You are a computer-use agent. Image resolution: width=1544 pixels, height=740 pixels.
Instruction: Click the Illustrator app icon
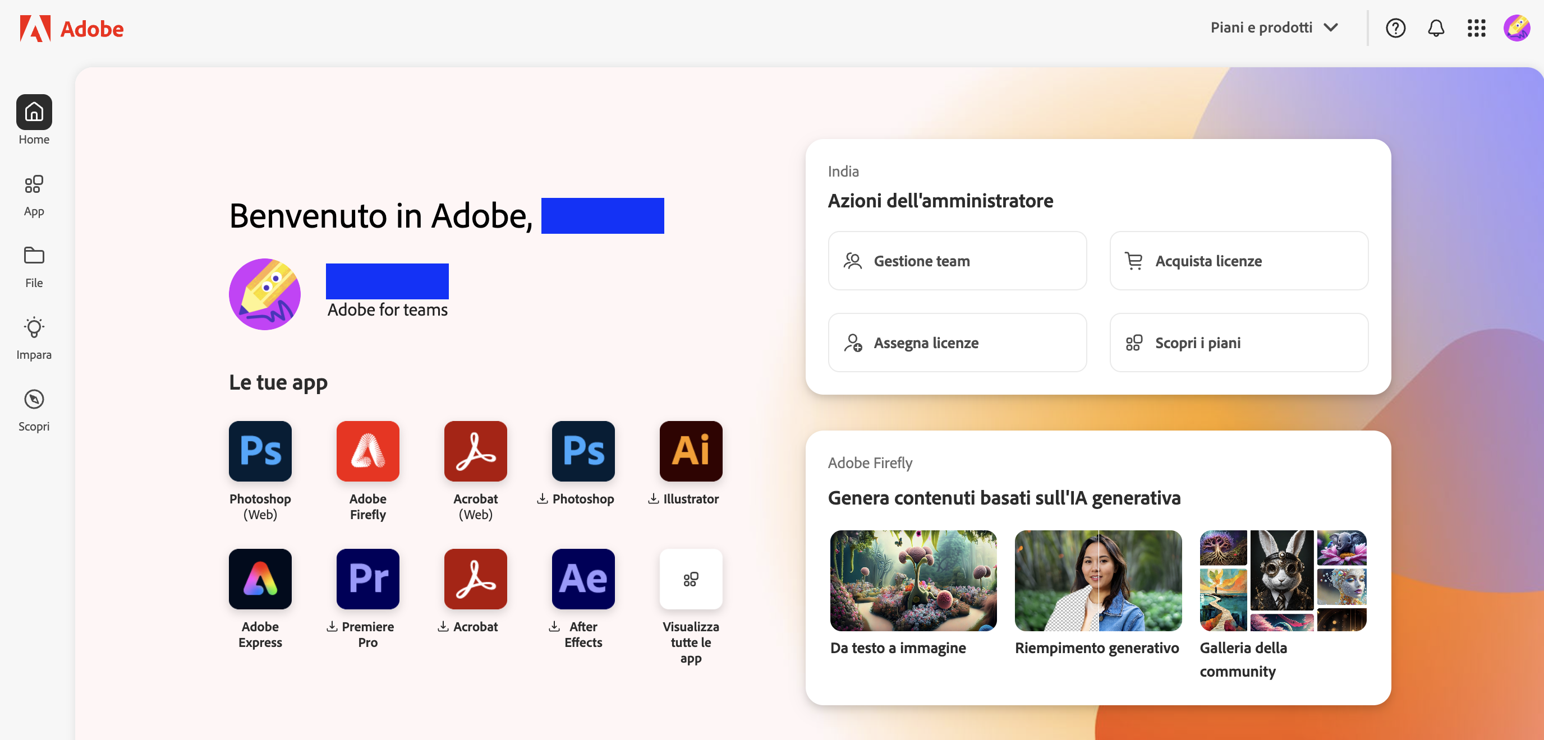(691, 451)
